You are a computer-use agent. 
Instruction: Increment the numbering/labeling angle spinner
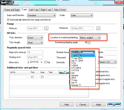click(89, 42)
